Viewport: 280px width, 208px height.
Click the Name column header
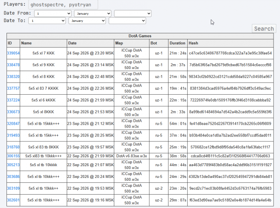click(x=44, y=43)
